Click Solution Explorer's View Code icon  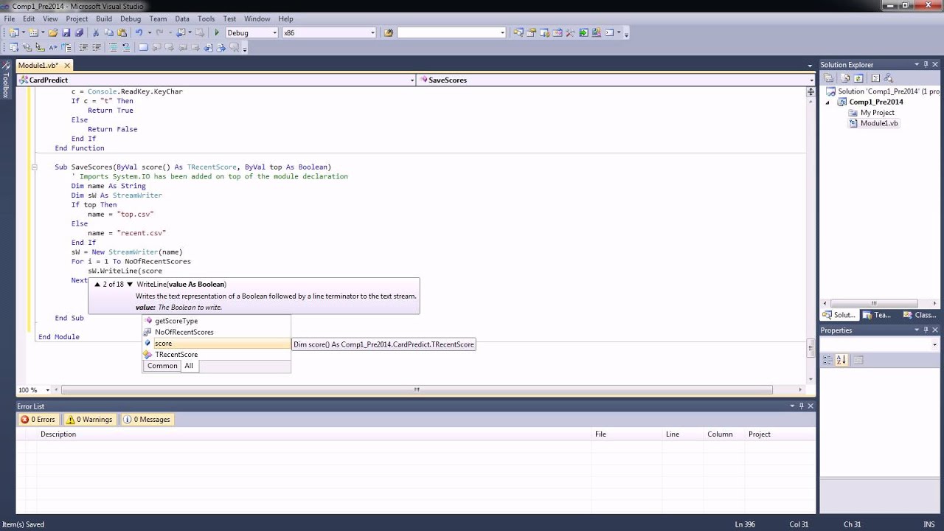point(875,78)
